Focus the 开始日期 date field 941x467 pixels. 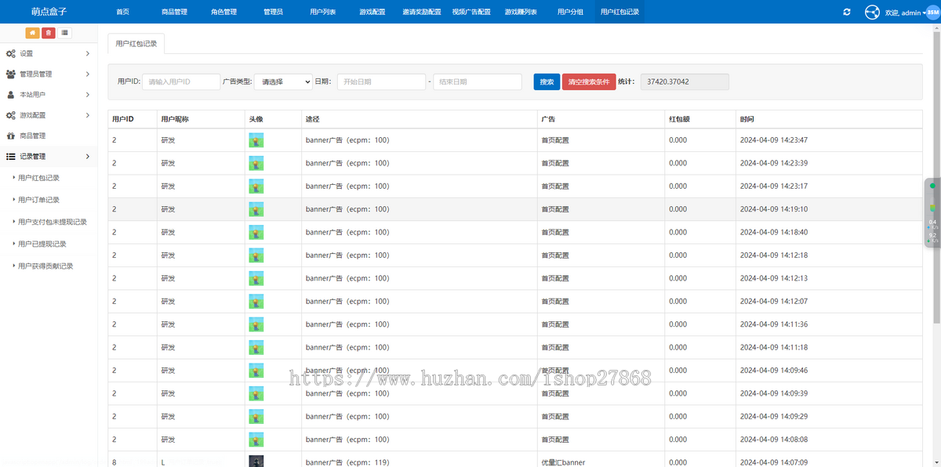381,81
